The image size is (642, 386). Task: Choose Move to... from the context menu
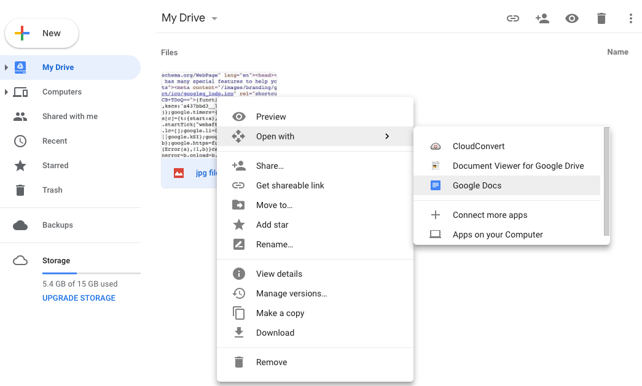click(x=315, y=205)
